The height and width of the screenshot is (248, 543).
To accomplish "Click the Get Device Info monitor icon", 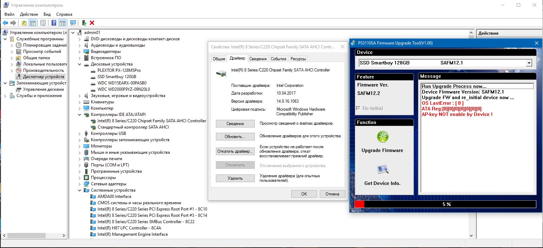I will click(x=383, y=170).
